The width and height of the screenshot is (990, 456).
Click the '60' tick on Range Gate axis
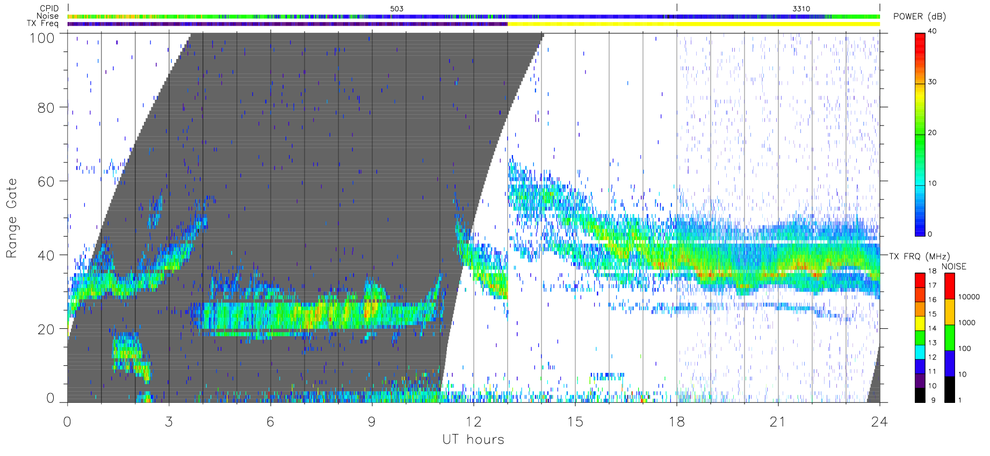tap(46, 181)
